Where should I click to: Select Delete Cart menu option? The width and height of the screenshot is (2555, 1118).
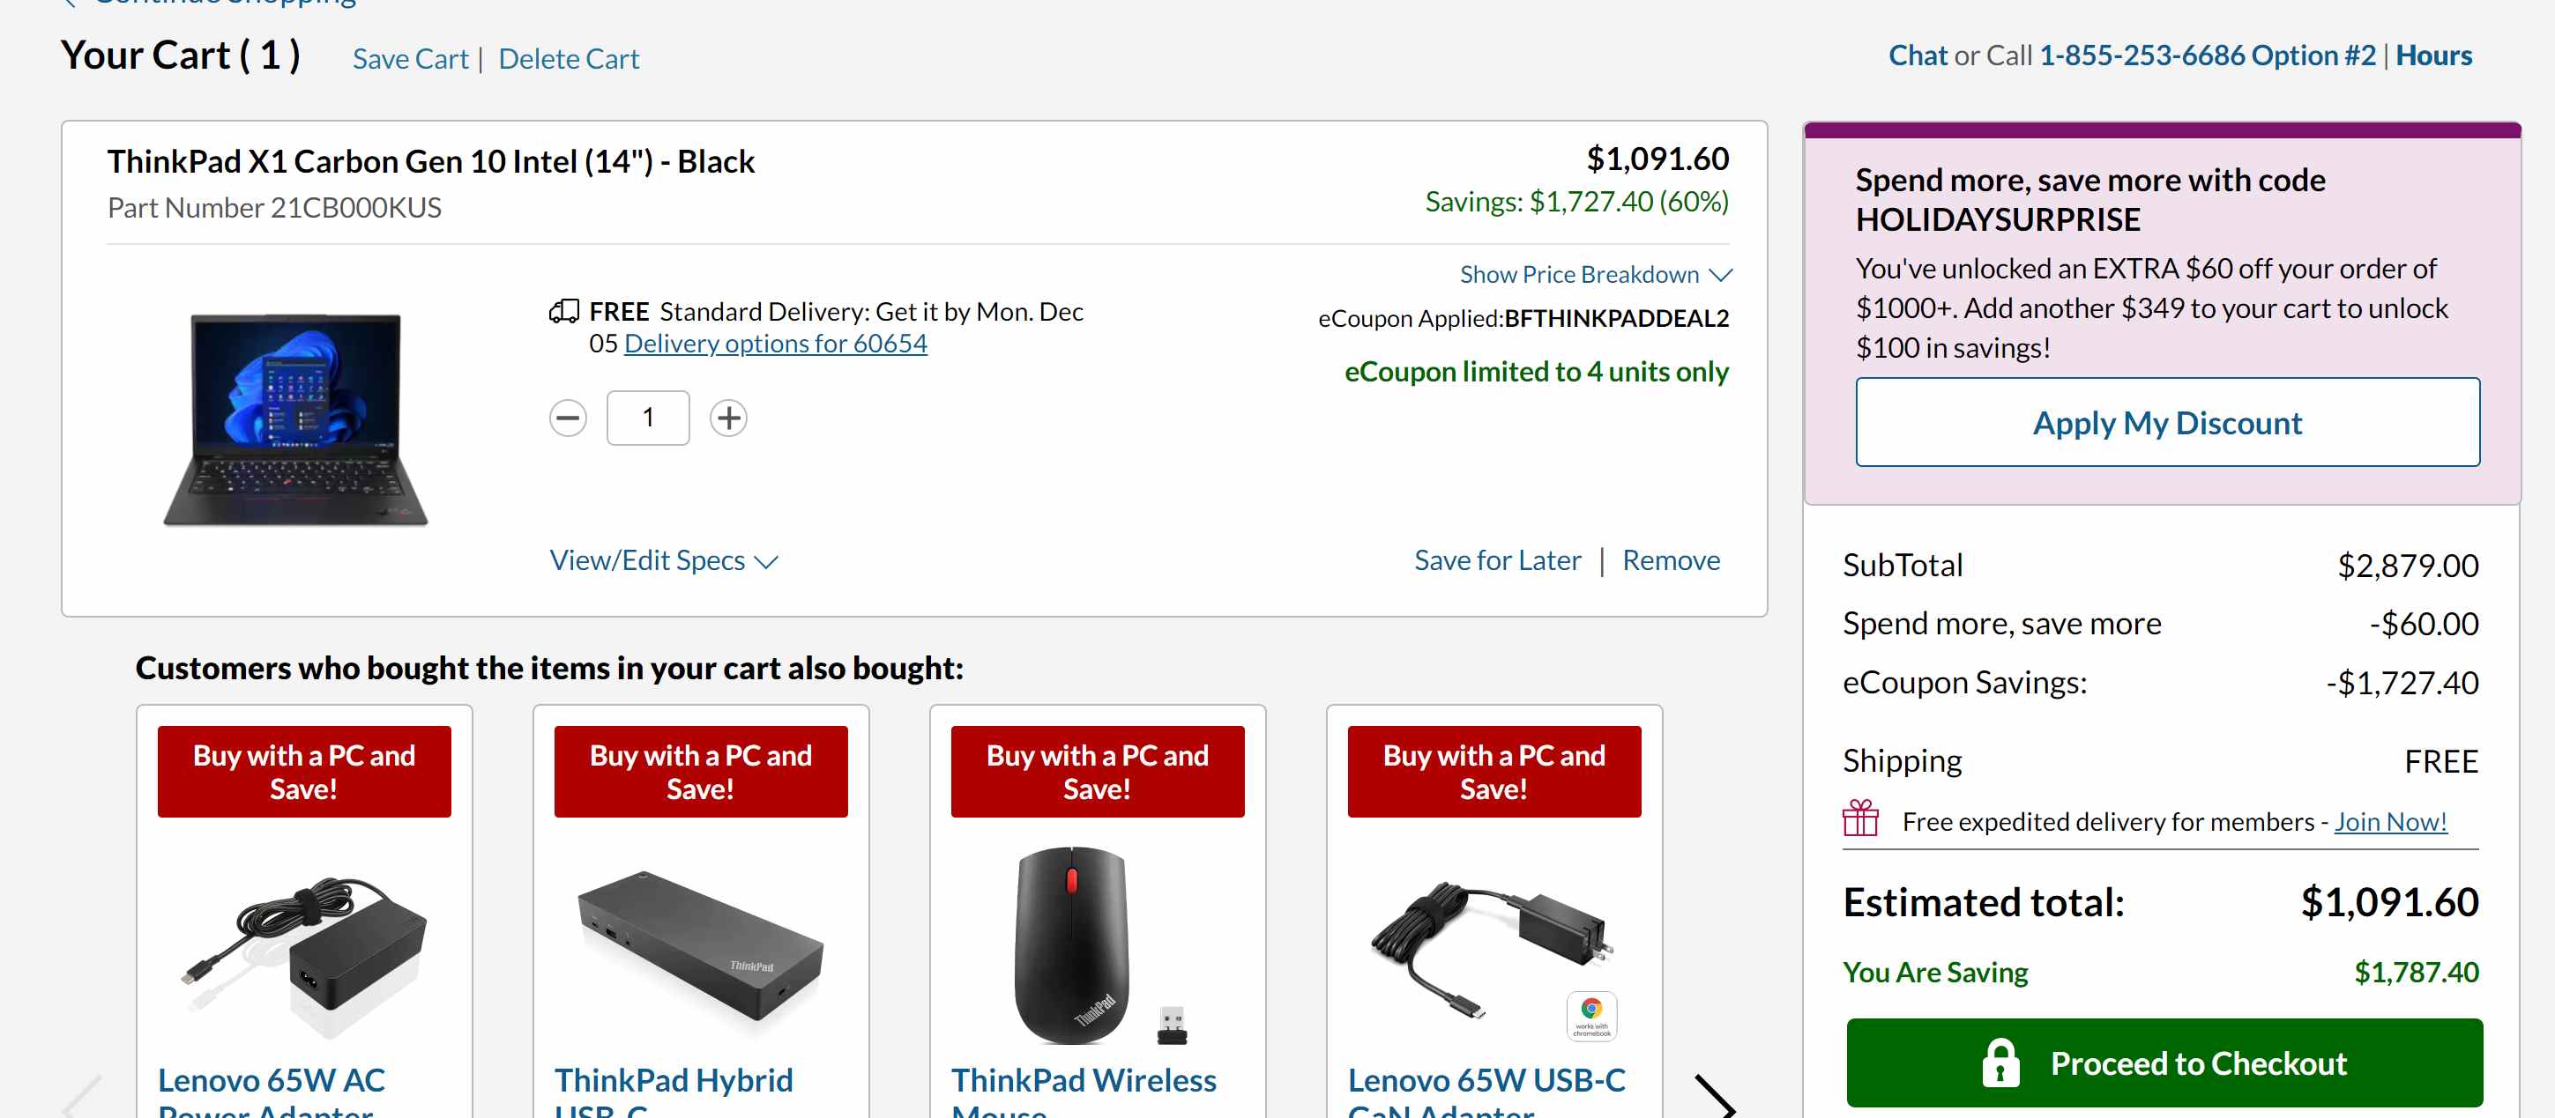[570, 57]
